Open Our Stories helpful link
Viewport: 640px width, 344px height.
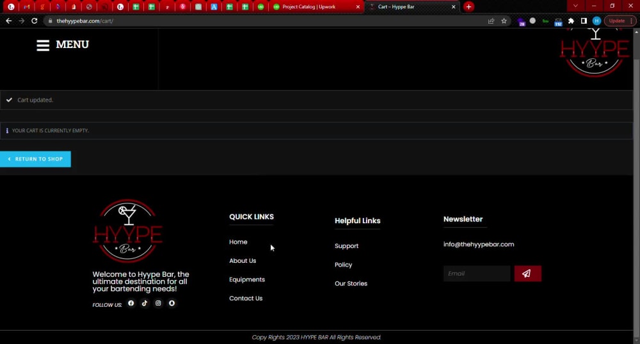click(351, 283)
